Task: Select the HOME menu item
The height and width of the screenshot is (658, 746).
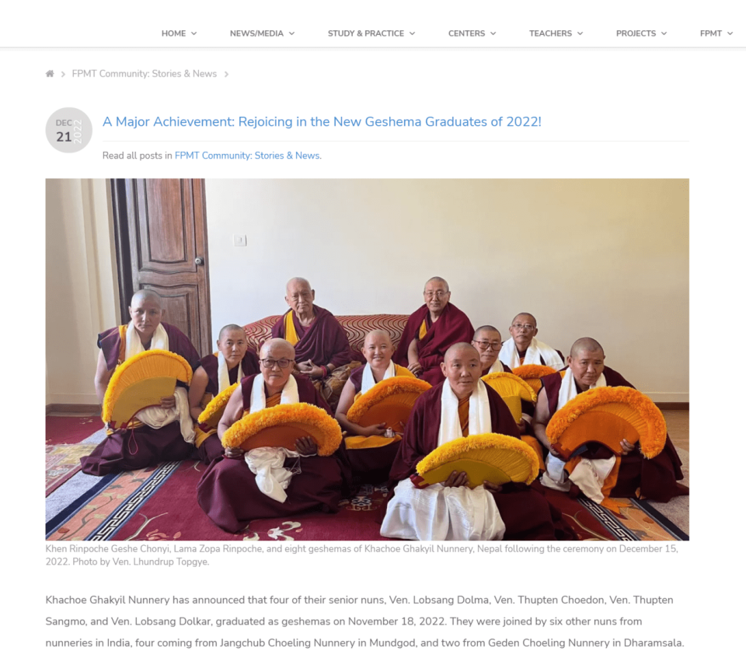Action: [x=173, y=33]
